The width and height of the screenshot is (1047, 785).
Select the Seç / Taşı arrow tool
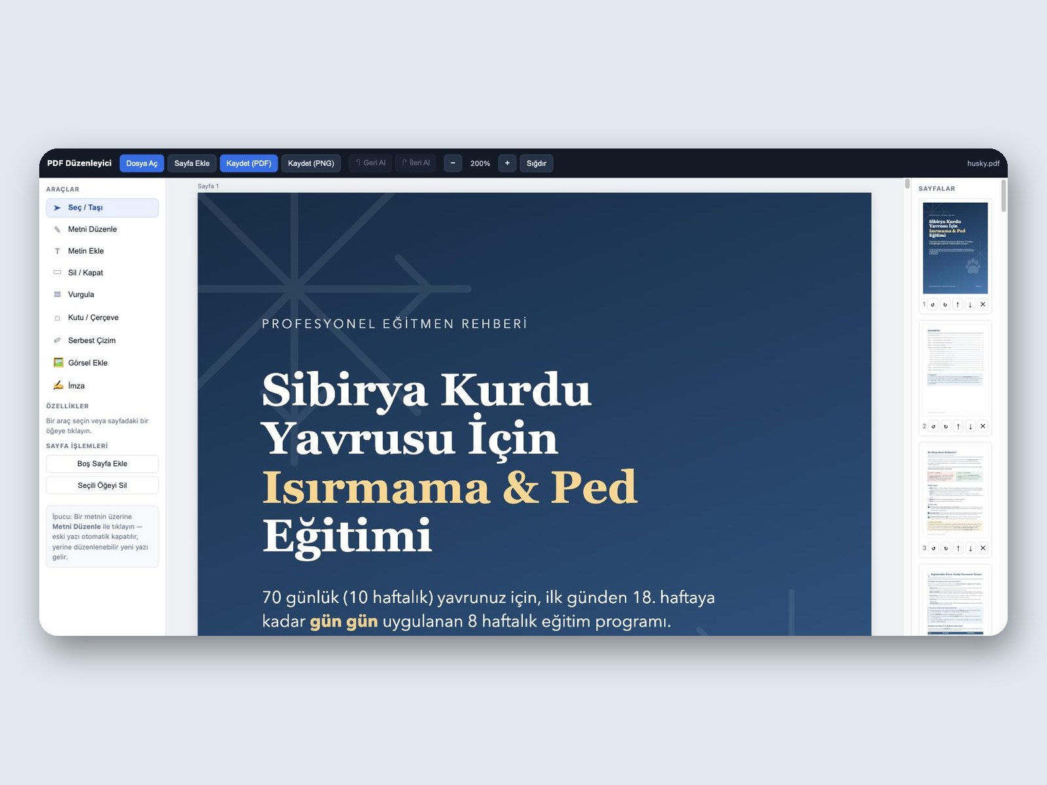[x=102, y=207]
